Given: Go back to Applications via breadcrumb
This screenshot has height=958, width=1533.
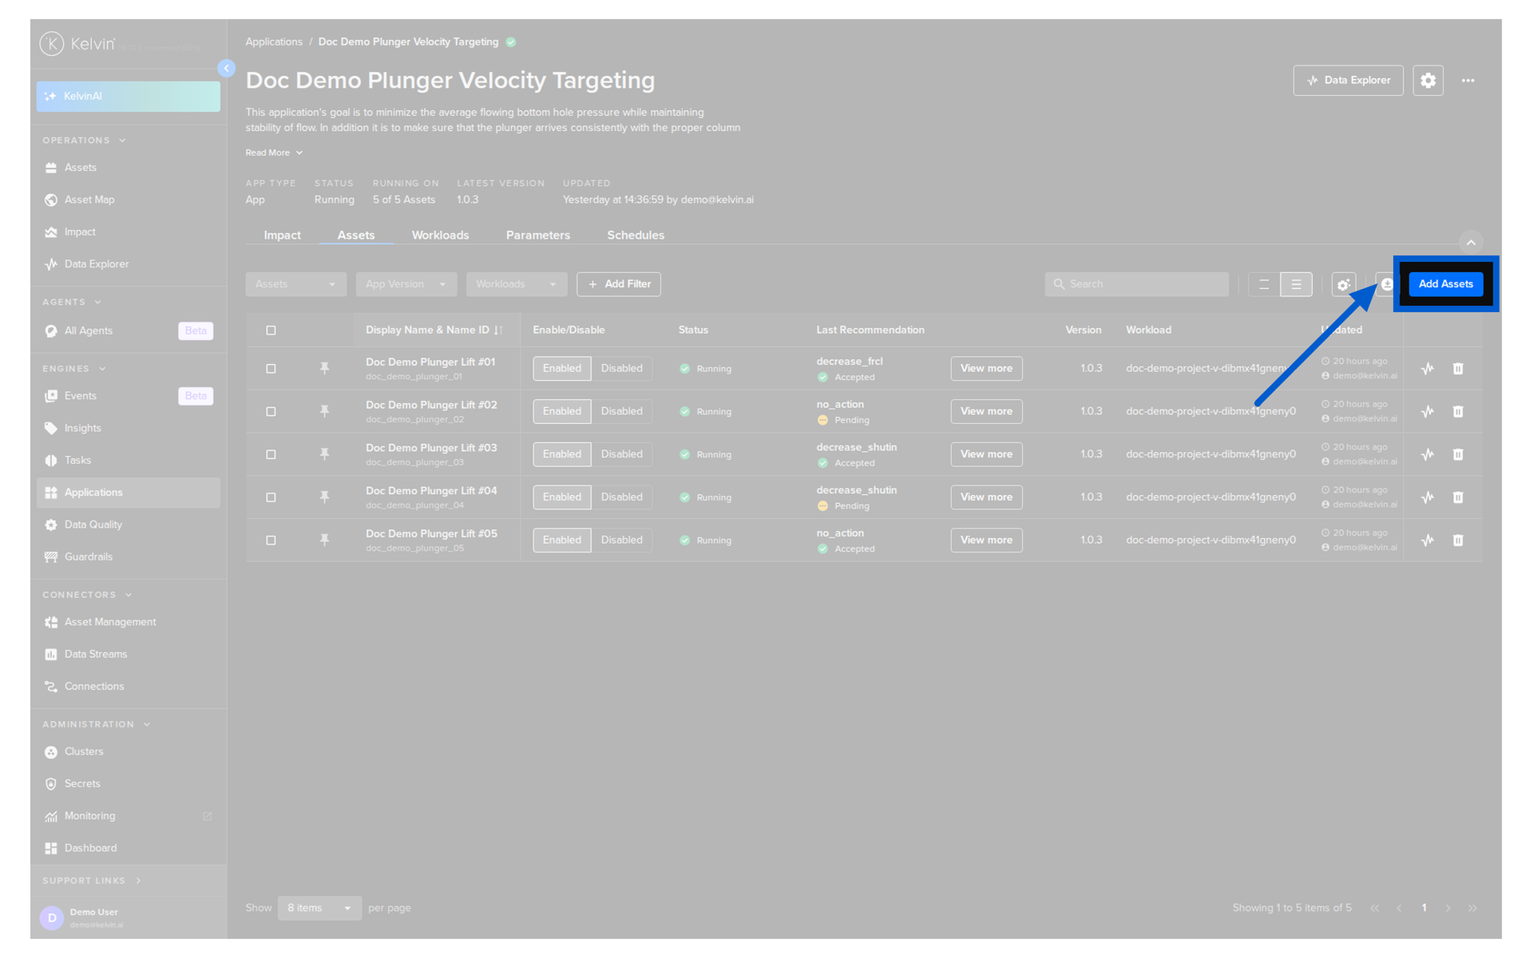Looking at the screenshot, I should point(274,42).
